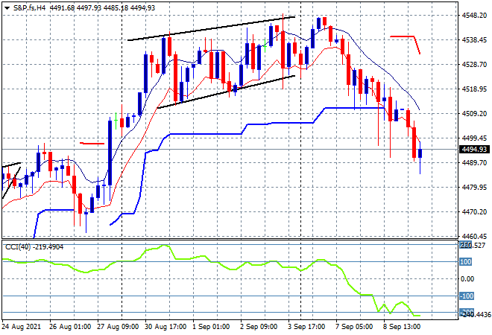Click the current price label 4494.93

pos(474,150)
